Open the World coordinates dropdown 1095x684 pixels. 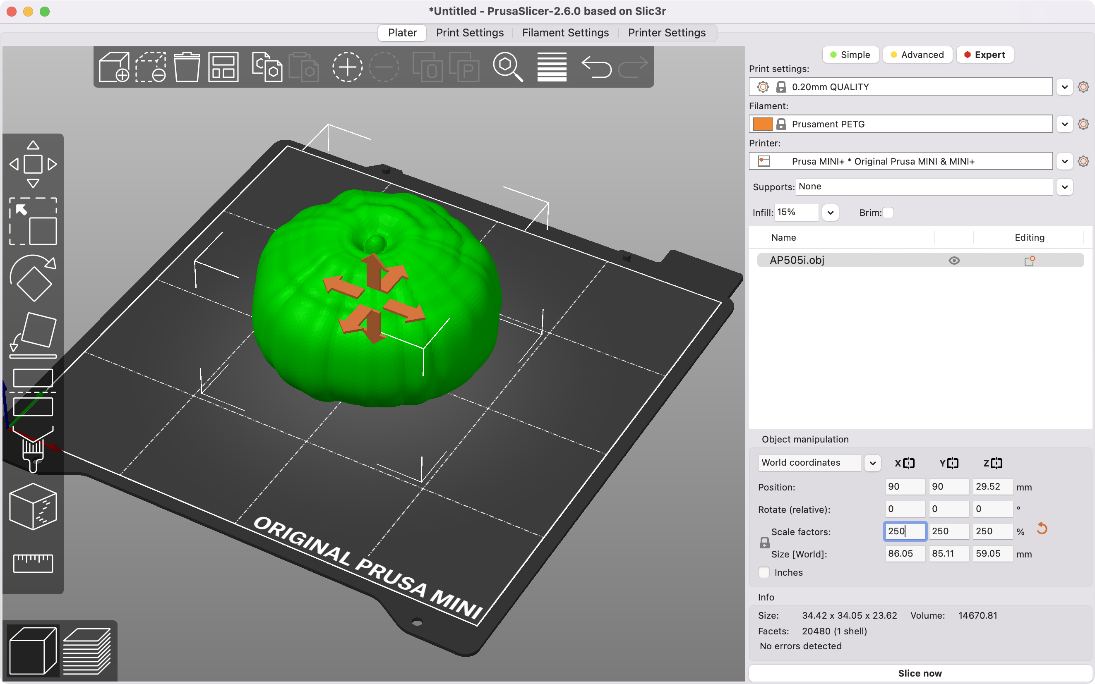click(872, 463)
